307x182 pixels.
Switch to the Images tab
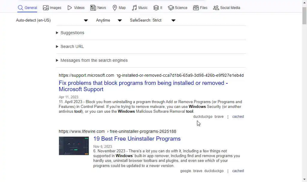(52, 7)
